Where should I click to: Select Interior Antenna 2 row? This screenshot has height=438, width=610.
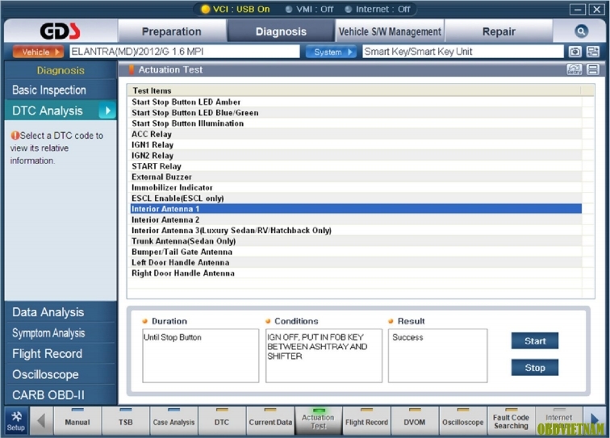pos(356,219)
